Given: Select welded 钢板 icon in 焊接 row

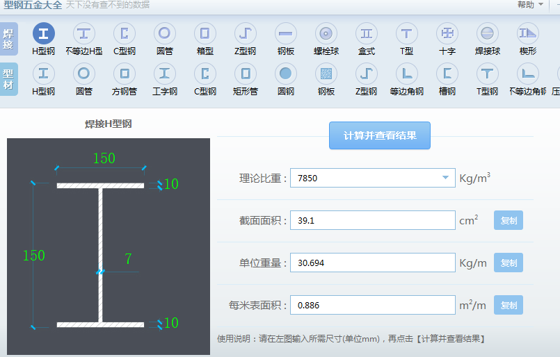Looking at the screenshot, I should click(x=286, y=33).
